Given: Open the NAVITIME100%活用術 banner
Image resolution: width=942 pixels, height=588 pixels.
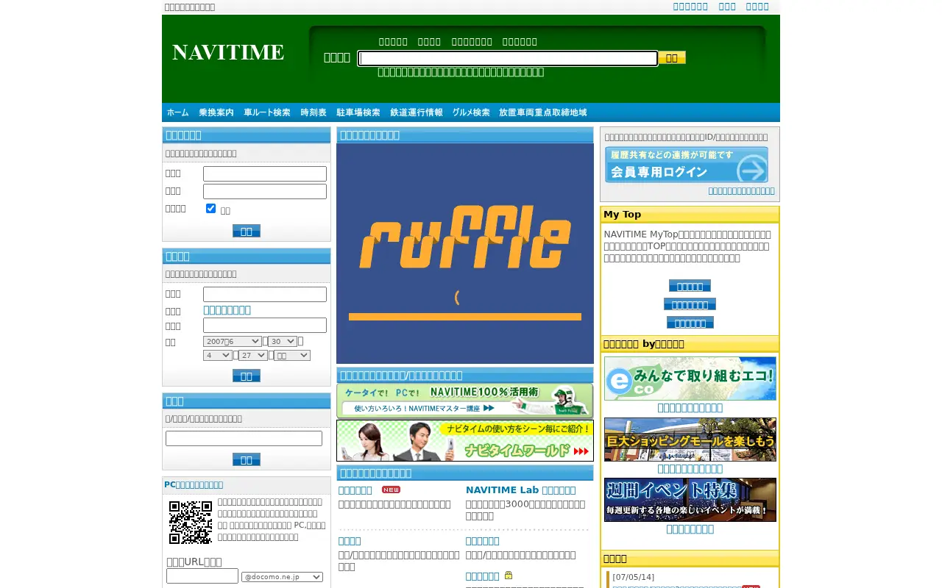Looking at the screenshot, I should 465,401.
